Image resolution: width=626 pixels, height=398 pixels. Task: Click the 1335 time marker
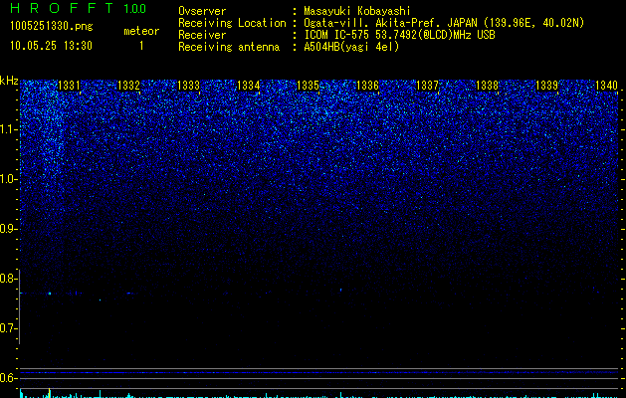[309, 86]
